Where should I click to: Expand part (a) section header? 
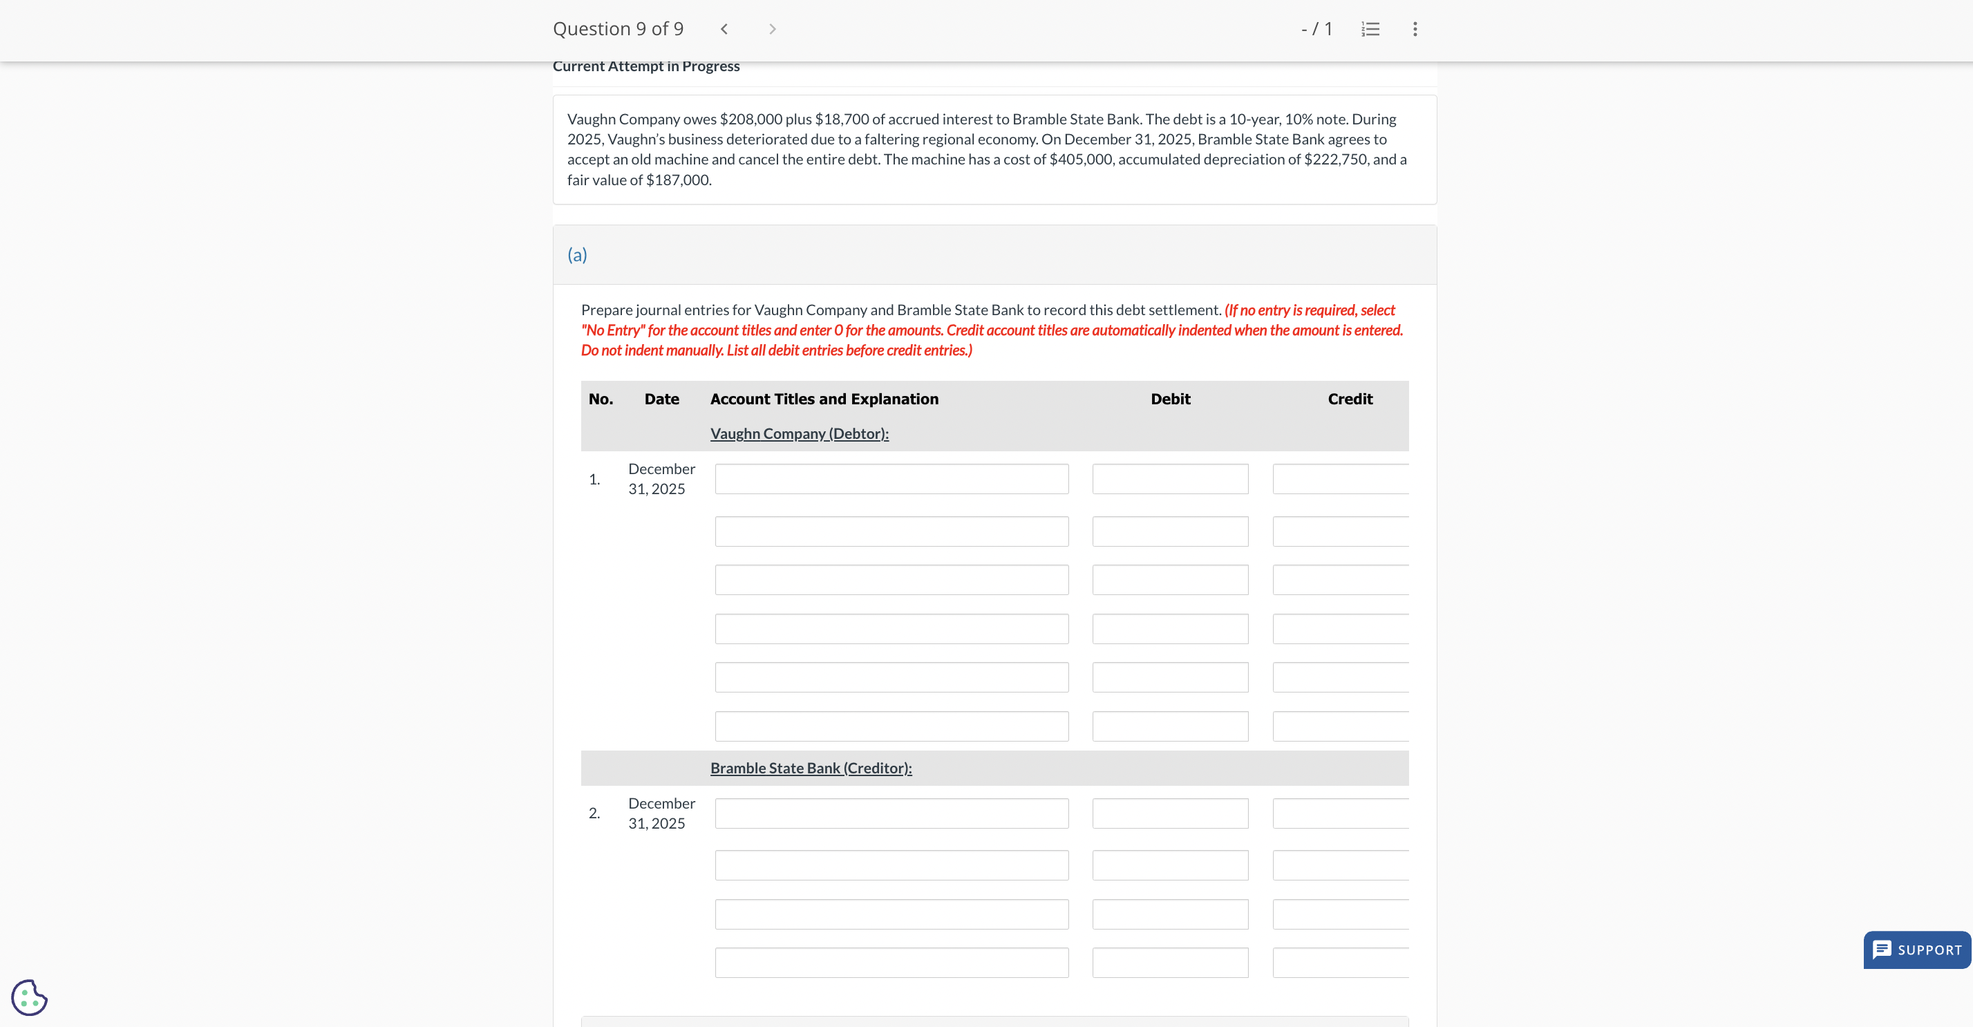(x=577, y=254)
